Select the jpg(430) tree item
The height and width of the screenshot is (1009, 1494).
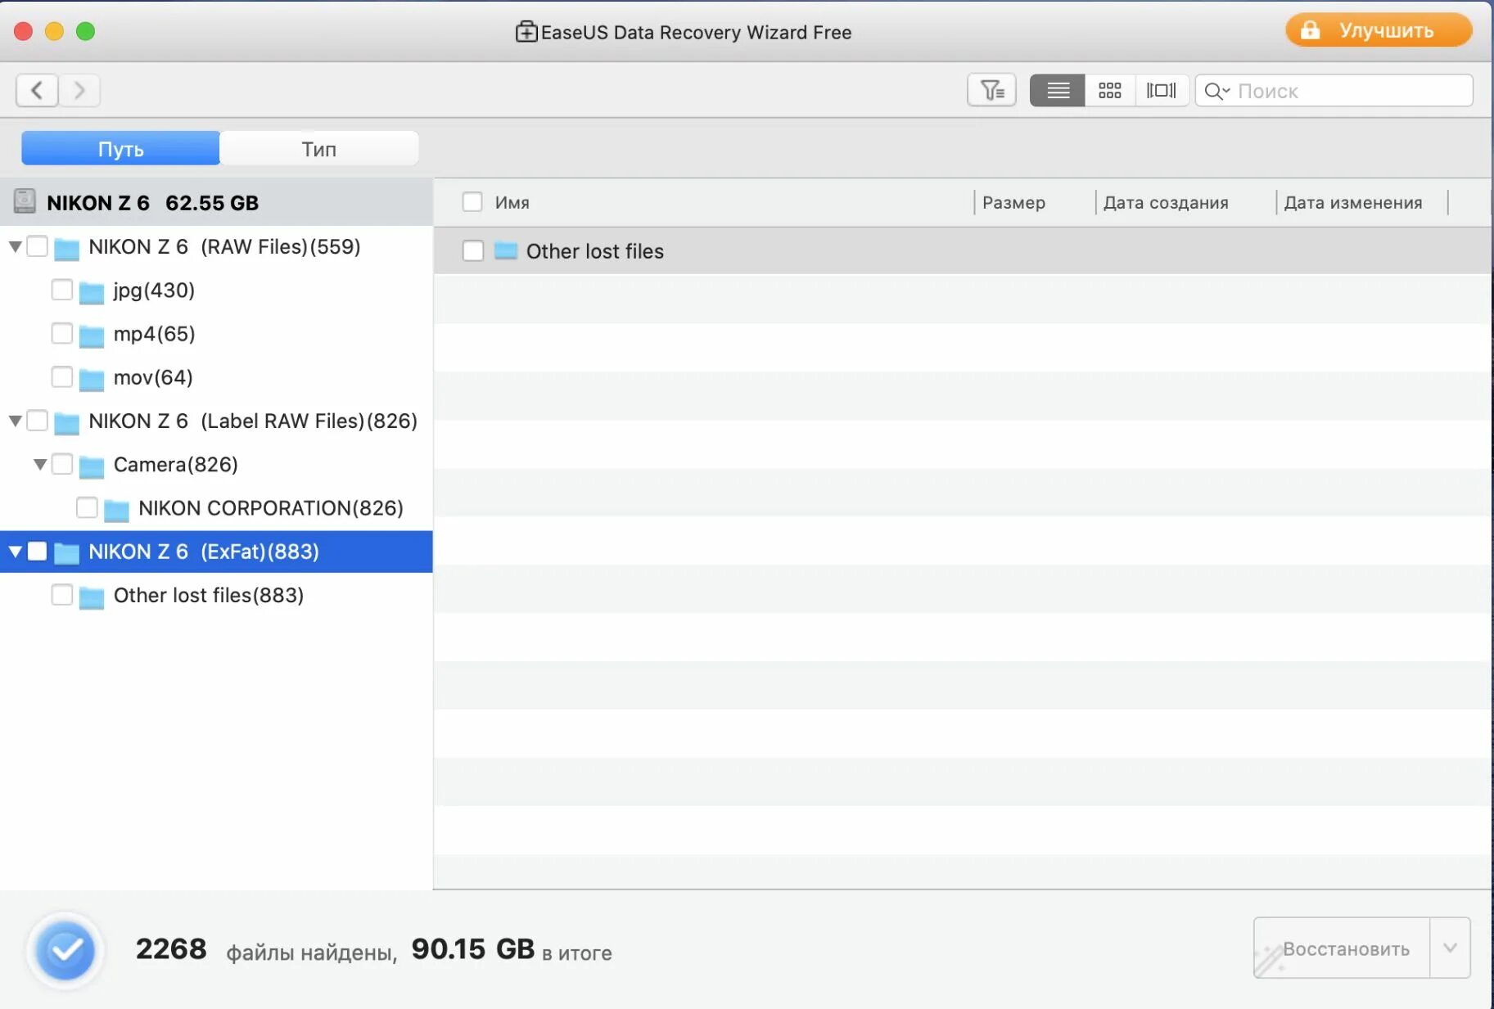[x=154, y=290]
